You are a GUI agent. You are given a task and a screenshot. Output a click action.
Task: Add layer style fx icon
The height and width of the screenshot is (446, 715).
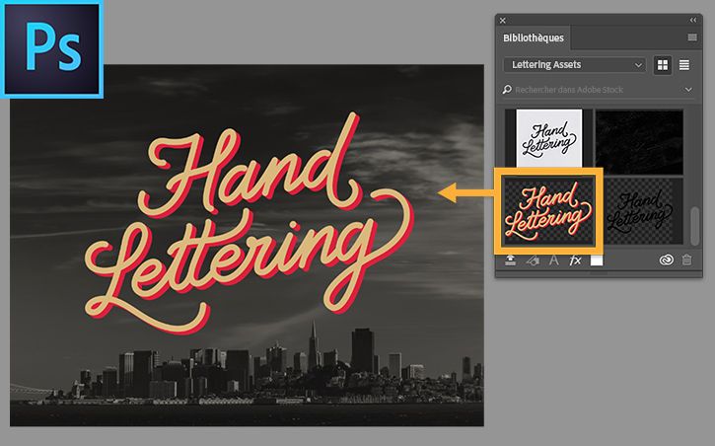click(x=576, y=260)
